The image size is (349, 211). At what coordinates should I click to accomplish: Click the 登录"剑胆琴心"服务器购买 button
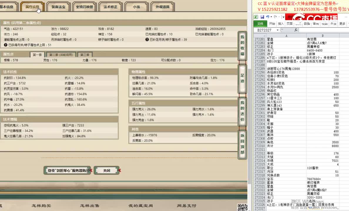tap(68, 170)
